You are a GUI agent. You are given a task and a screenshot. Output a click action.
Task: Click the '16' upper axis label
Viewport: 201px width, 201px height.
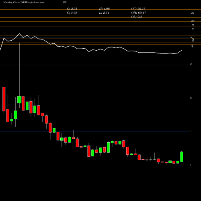tap(193, 29)
